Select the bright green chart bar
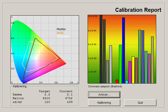This screenshot has width=168, height=112. [120, 64]
